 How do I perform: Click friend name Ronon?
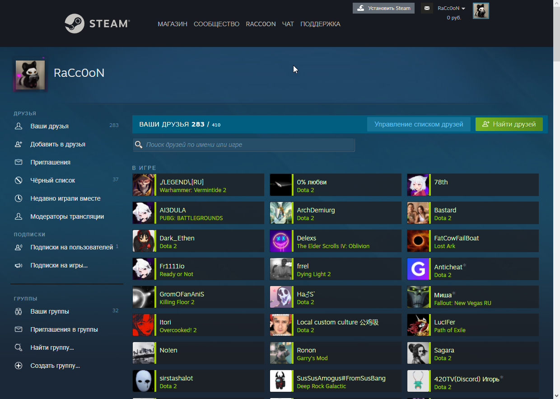[x=306, y=350]
